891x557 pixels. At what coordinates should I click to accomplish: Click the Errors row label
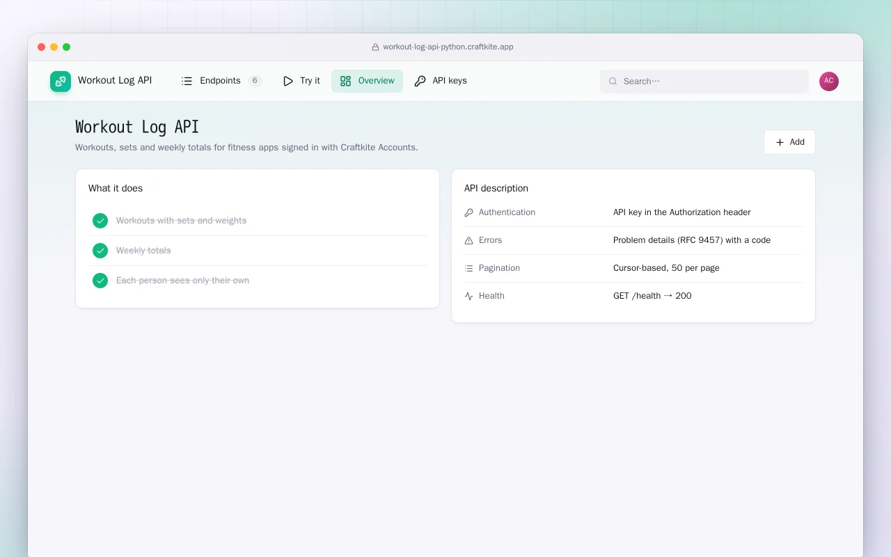point(490,240)
